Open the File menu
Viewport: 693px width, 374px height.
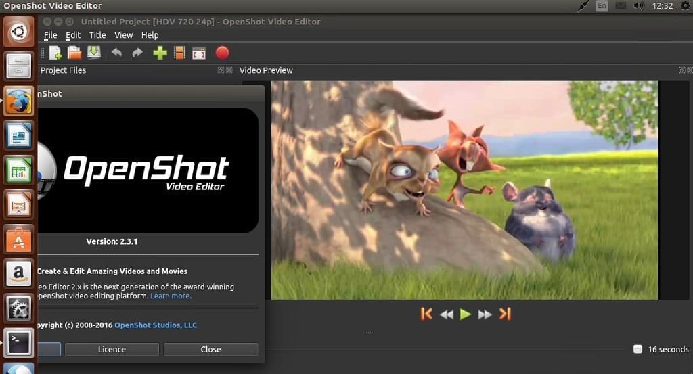pos(50,35)
